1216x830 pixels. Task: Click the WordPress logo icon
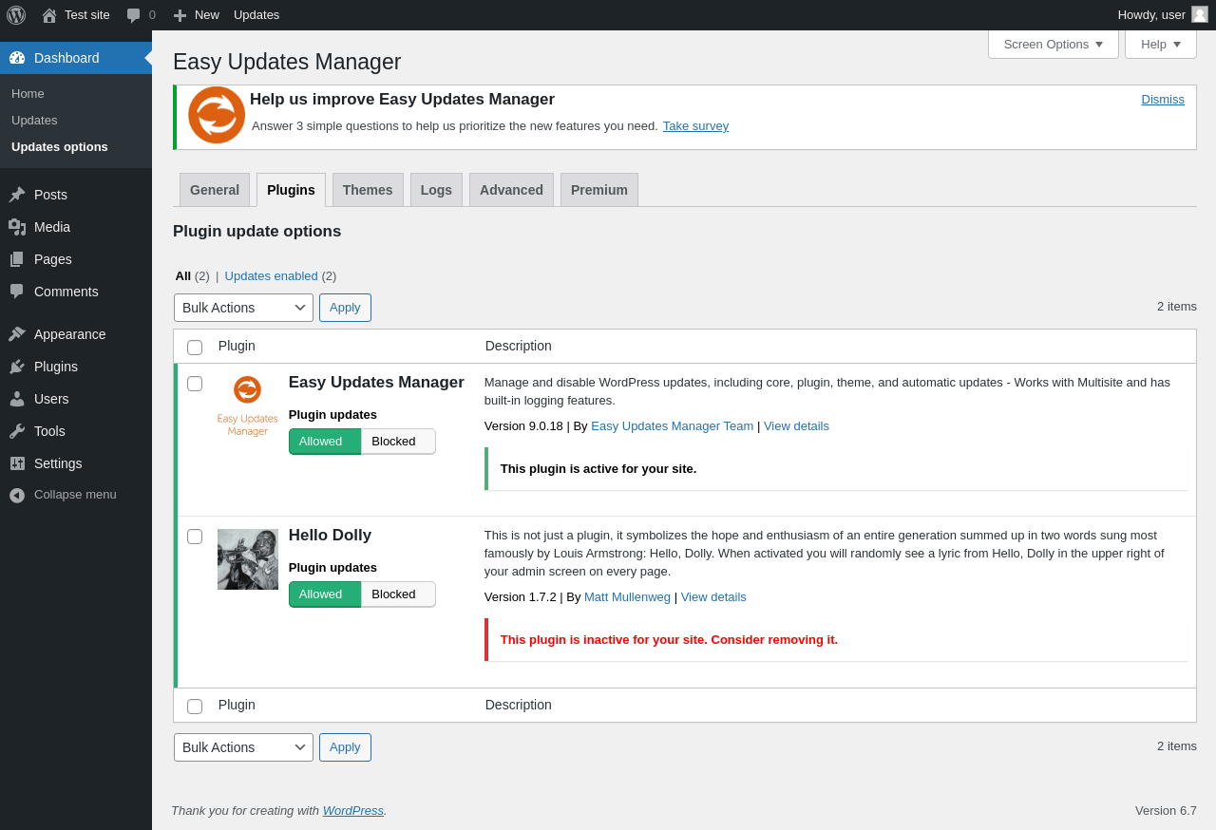16,15
